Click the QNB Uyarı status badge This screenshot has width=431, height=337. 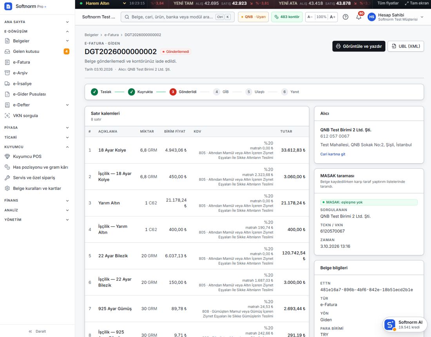pyautogui.click(x=253, y=17)
